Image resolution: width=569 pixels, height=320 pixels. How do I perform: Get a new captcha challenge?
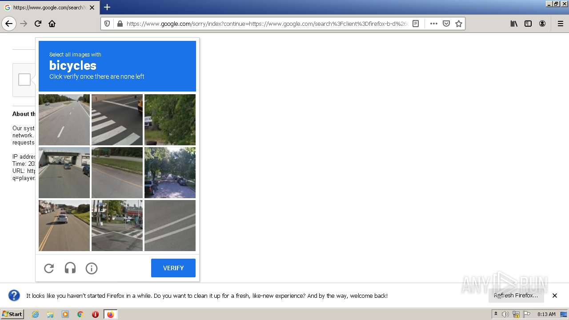pos(49,268)
